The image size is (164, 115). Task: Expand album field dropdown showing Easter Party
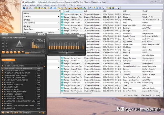click(58, 29)
